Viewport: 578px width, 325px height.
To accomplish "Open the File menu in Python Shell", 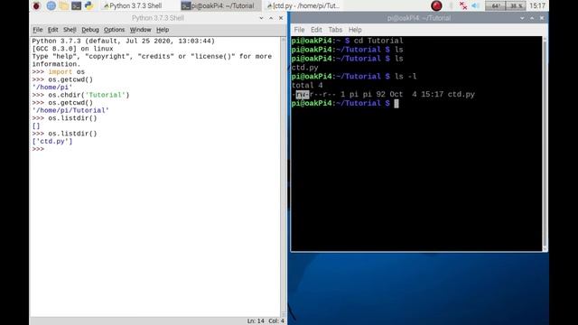I will point(37,30).
